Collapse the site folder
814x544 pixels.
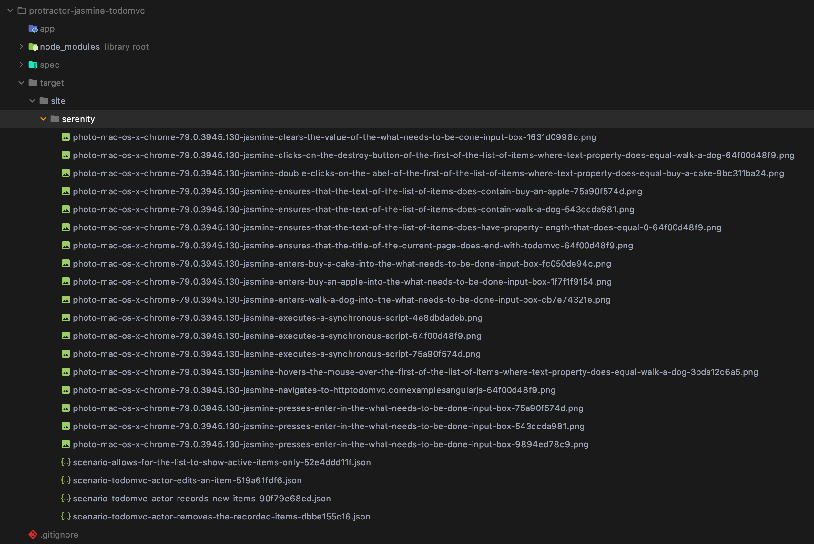(32, 101)
